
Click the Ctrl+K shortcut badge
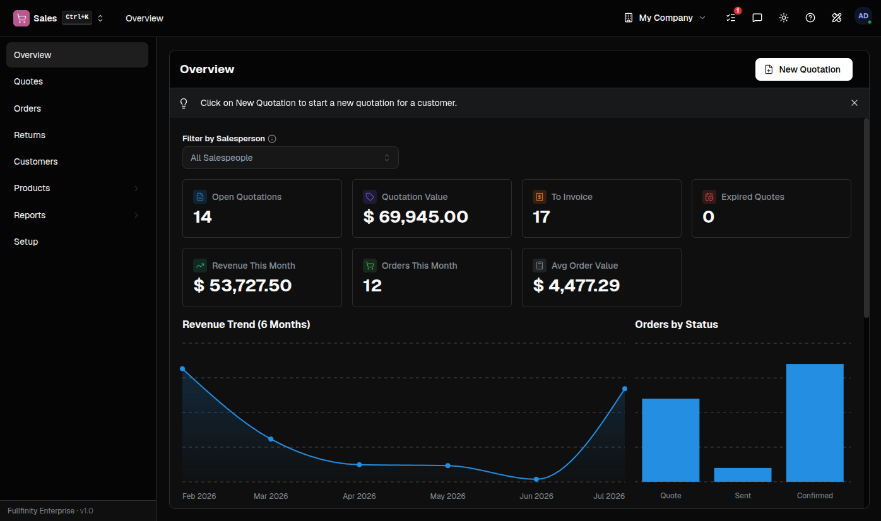77,18
